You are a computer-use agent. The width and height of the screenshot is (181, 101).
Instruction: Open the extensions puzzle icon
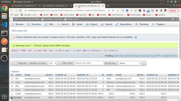coord(157,11)
